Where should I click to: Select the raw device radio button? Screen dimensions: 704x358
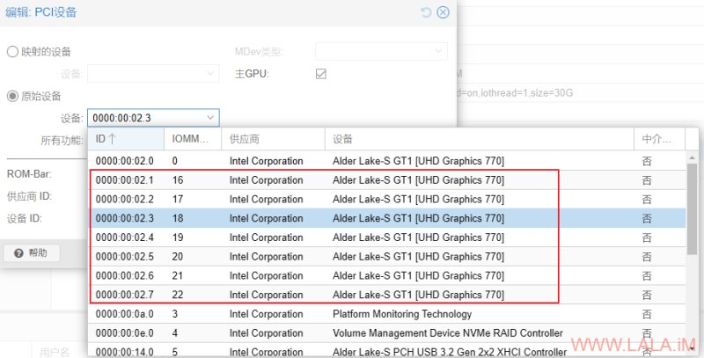[x=12, y=96]
